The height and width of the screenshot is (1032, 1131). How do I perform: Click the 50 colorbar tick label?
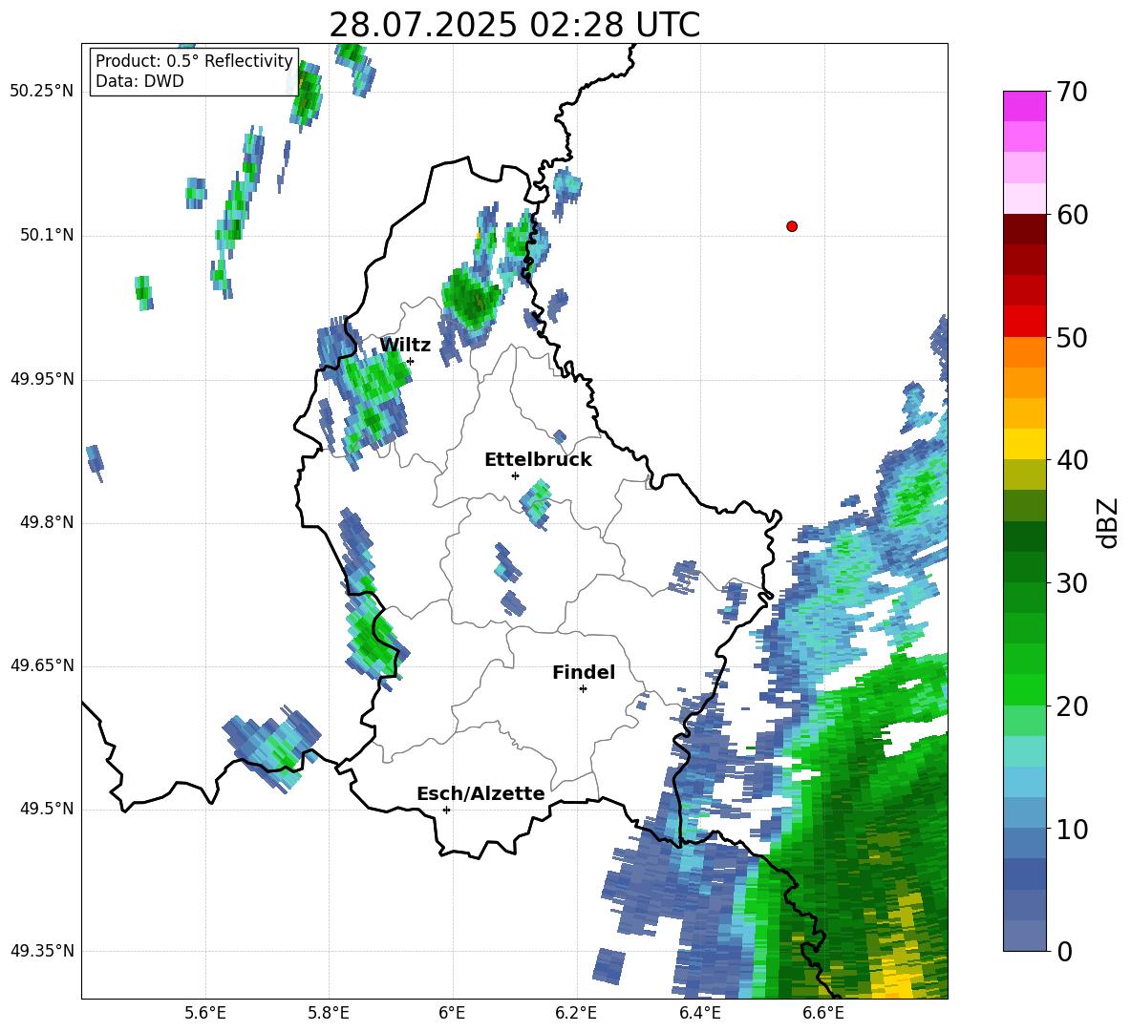(x=1071, y=337)
